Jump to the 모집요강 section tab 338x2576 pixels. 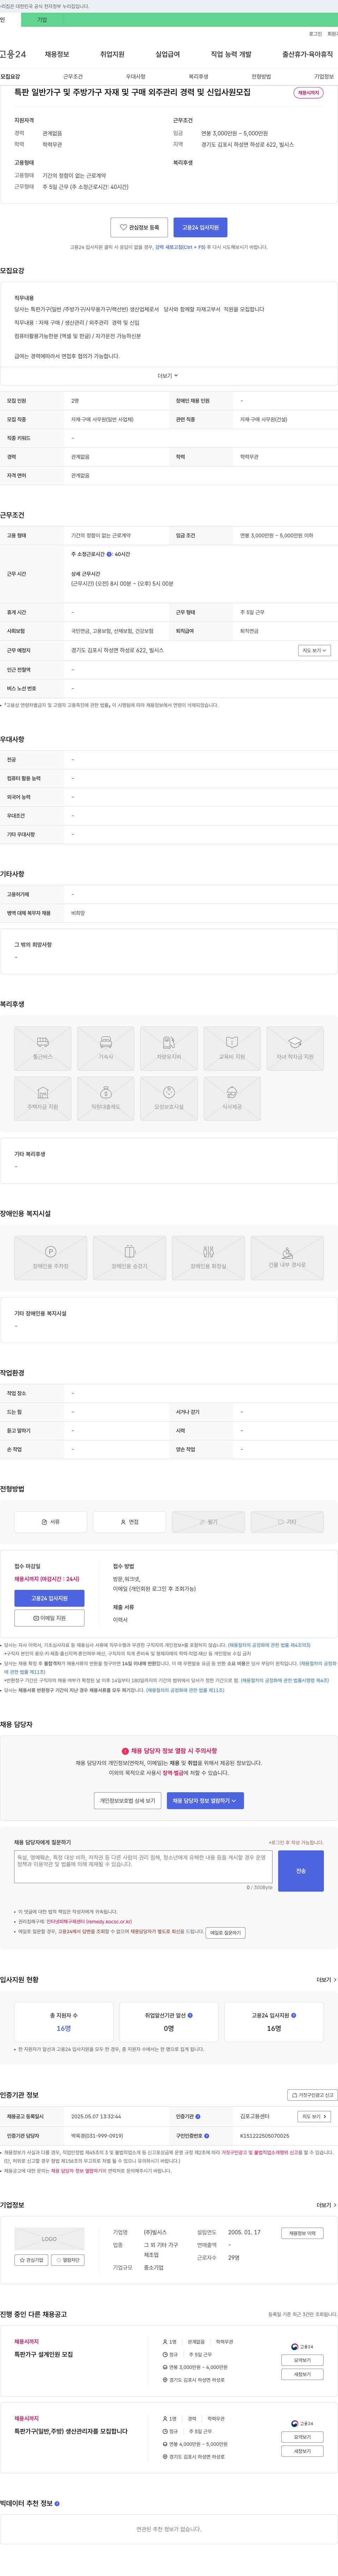[x=10, y=76]
